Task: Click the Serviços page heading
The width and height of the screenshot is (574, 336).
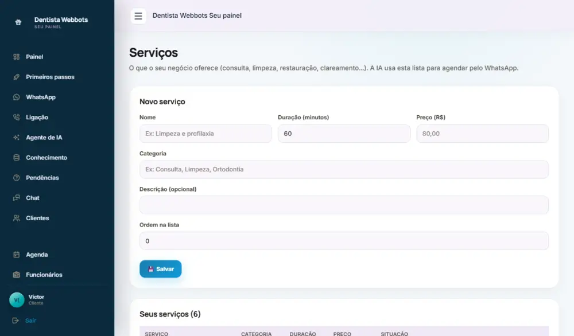Action: (x=153, y=53)
